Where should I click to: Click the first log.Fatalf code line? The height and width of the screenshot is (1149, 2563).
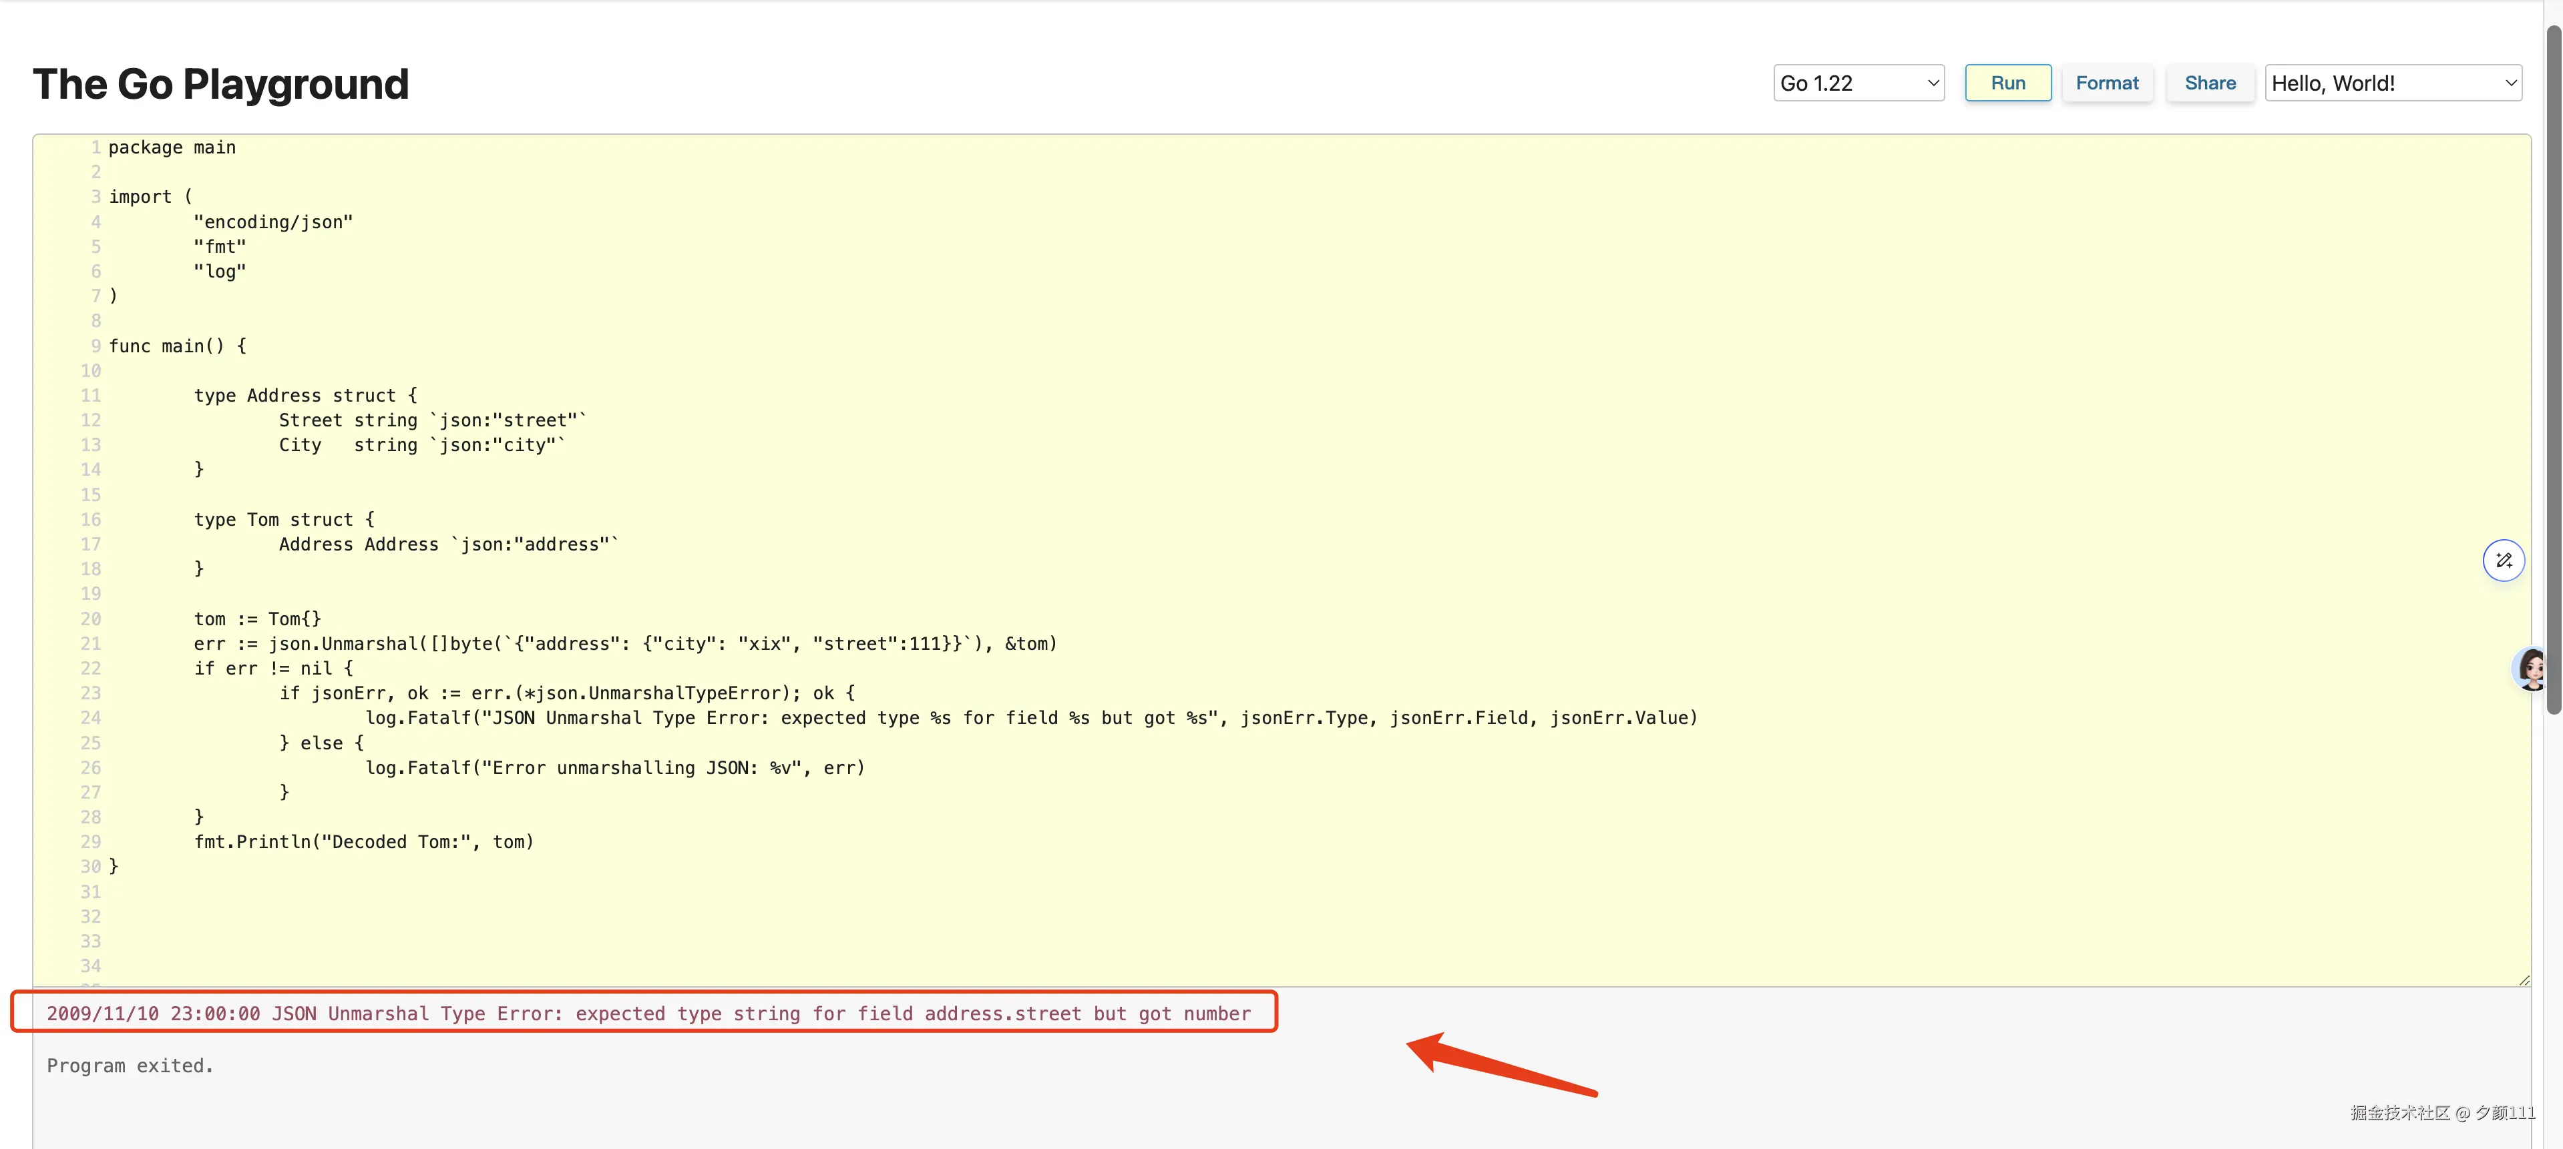pos(1030,718)
